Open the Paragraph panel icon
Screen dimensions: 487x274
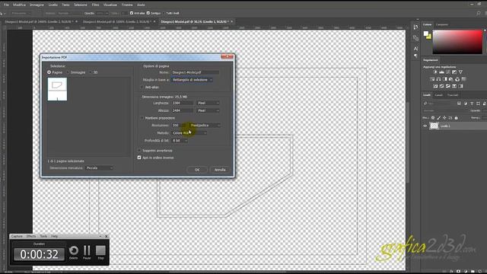[415, 56]
